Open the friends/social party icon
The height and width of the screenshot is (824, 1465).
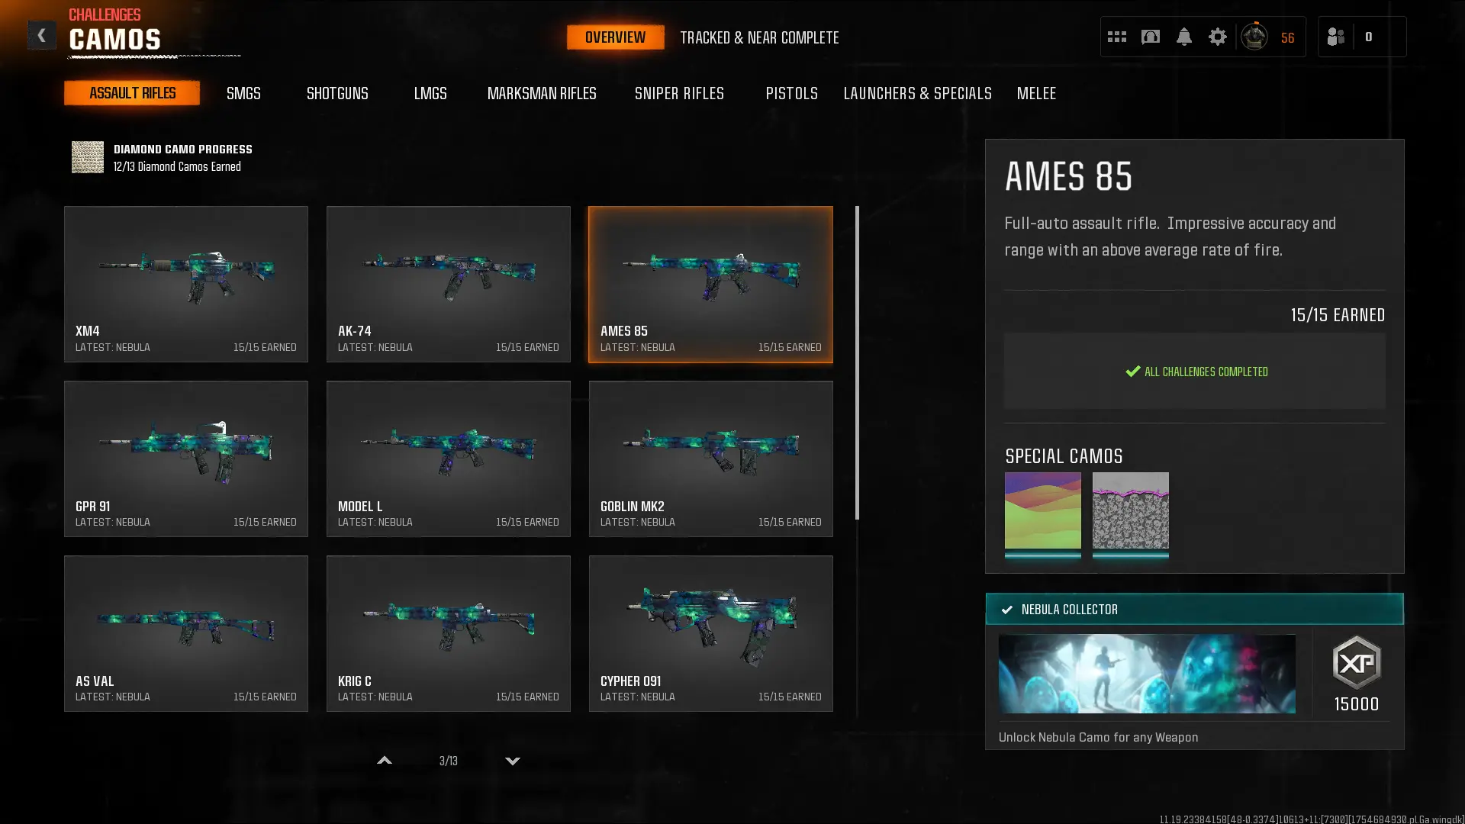[x=1335, y=37]
